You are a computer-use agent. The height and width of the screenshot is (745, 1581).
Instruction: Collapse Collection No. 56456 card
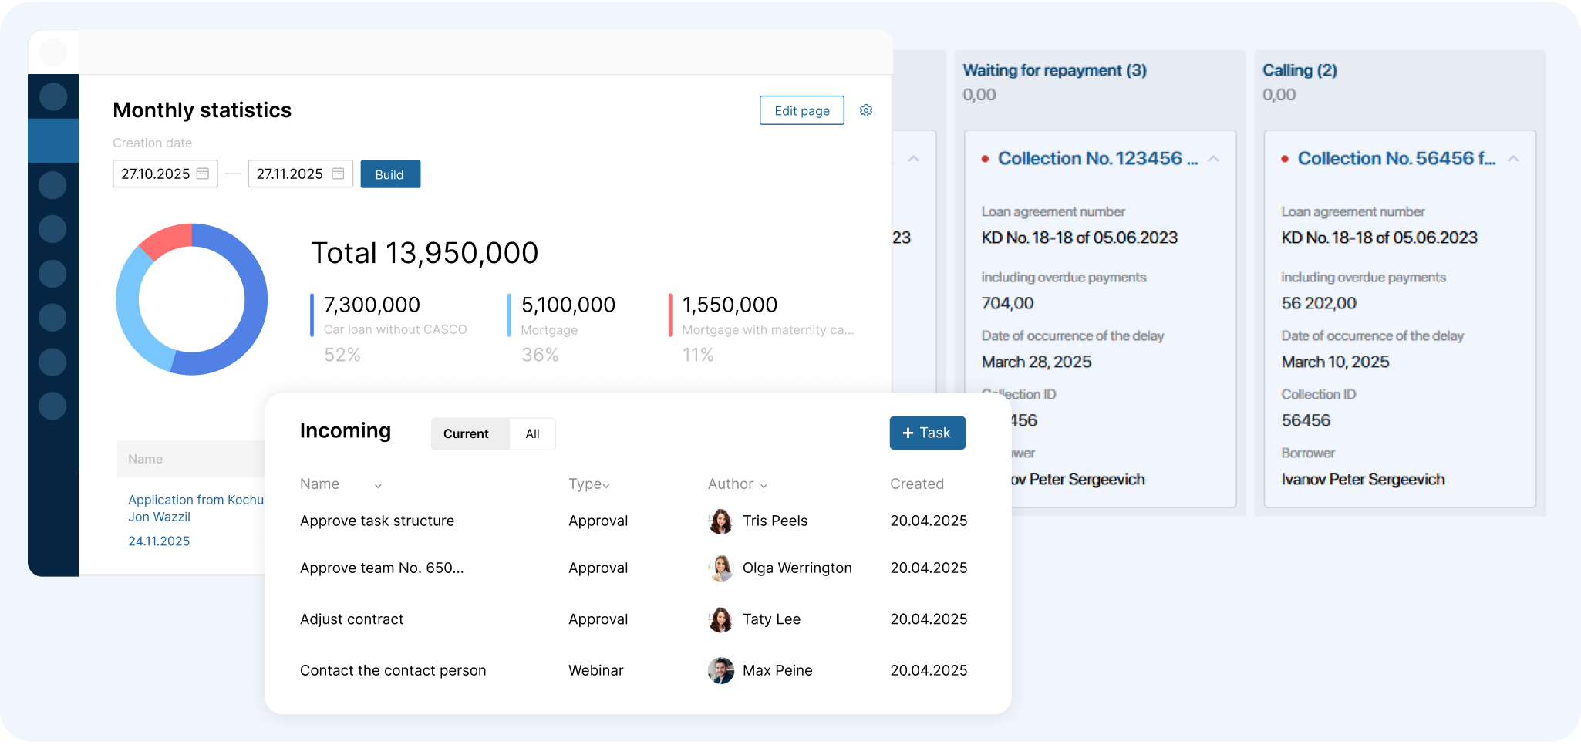tap(1513, 159)
